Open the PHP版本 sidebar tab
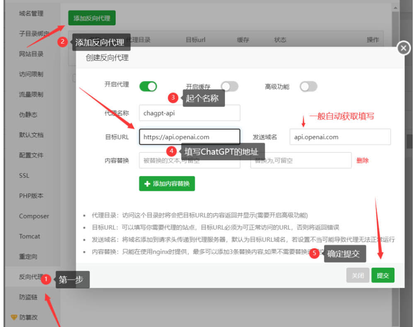The height and width of the screenshot is (327, 414). point(31,195)
